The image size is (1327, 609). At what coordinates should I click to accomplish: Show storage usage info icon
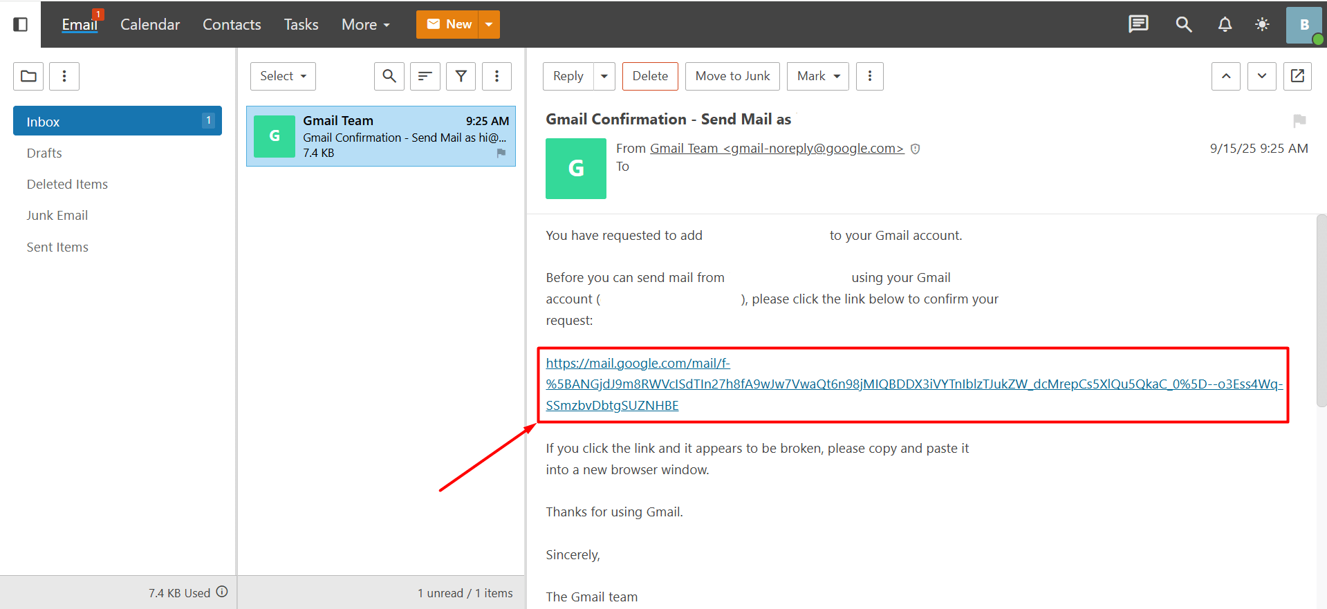[222, 592]
